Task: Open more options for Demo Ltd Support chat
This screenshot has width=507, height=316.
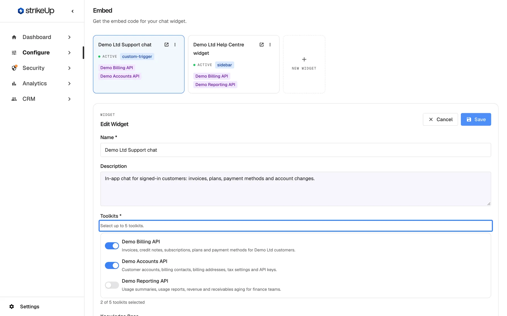Action: coord(175,45)
